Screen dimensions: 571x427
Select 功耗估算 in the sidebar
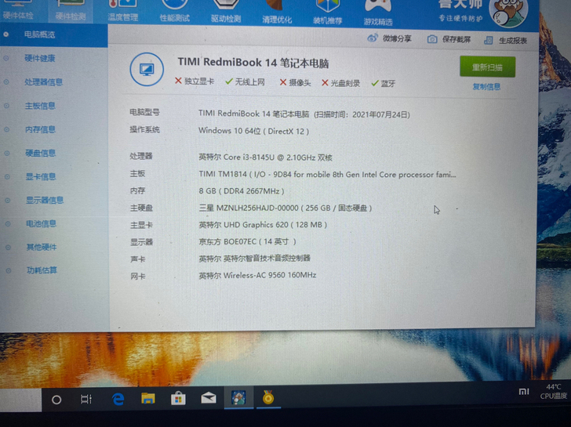pos(42,270)
